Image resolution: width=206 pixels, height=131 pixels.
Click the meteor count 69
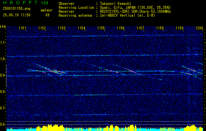tap(47, 15)
